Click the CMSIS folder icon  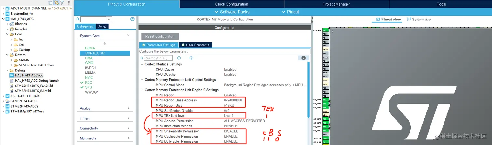tap(16, 60)
